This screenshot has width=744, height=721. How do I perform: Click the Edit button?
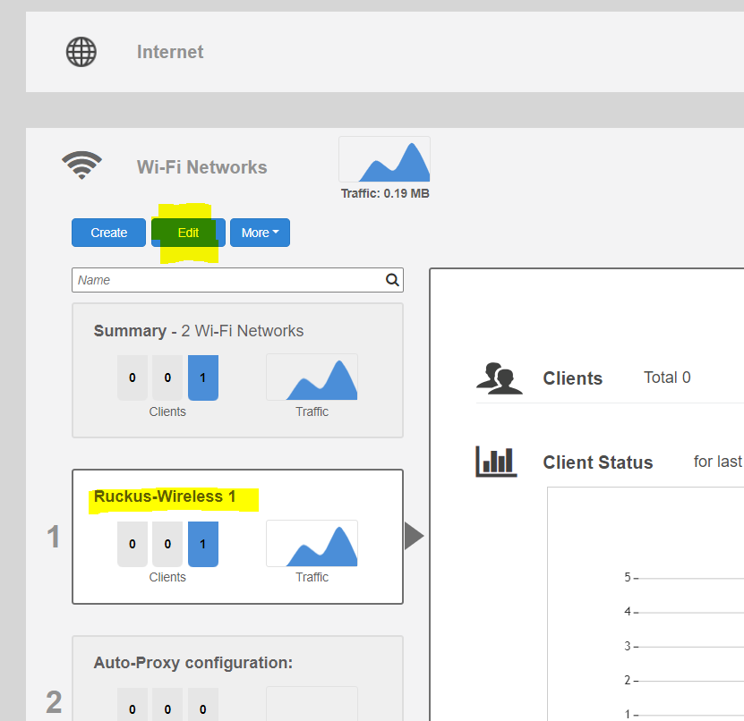click(188, 233)
